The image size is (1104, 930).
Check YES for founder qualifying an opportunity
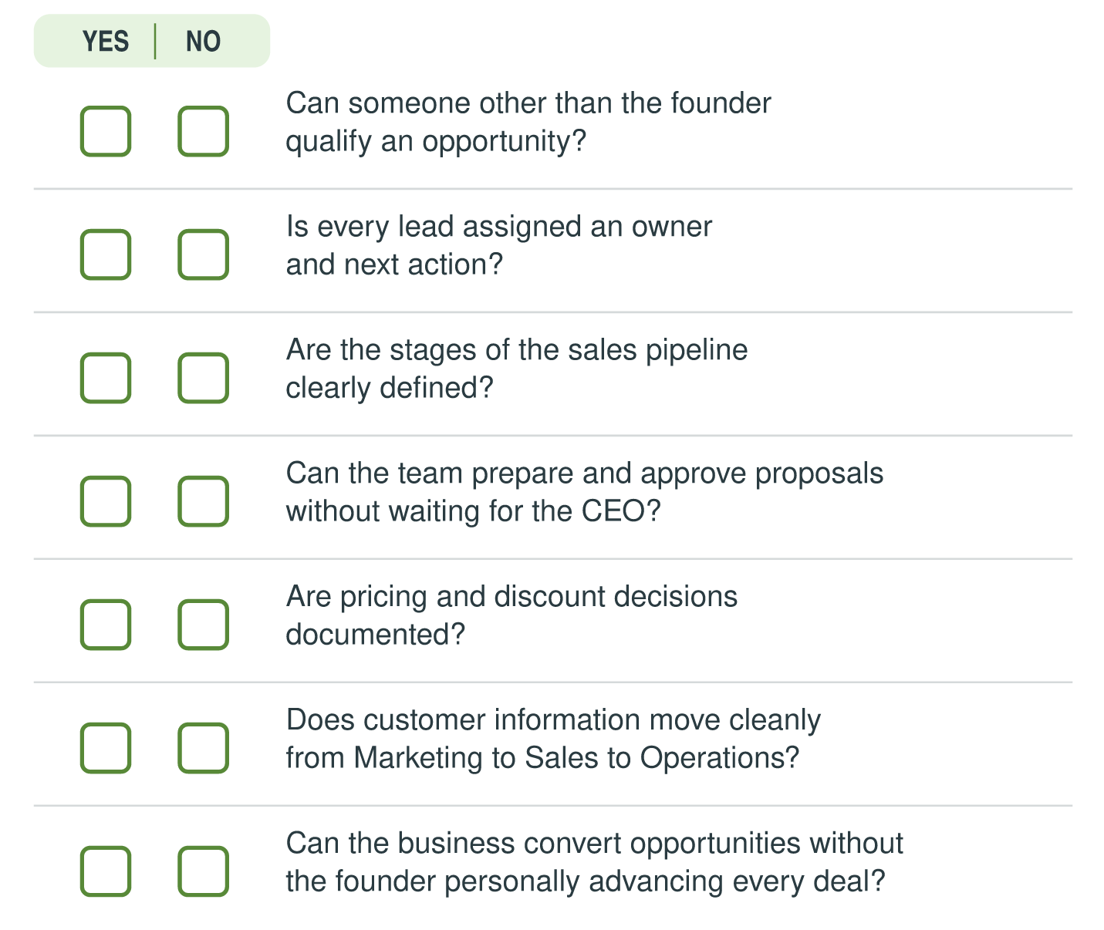106,131
